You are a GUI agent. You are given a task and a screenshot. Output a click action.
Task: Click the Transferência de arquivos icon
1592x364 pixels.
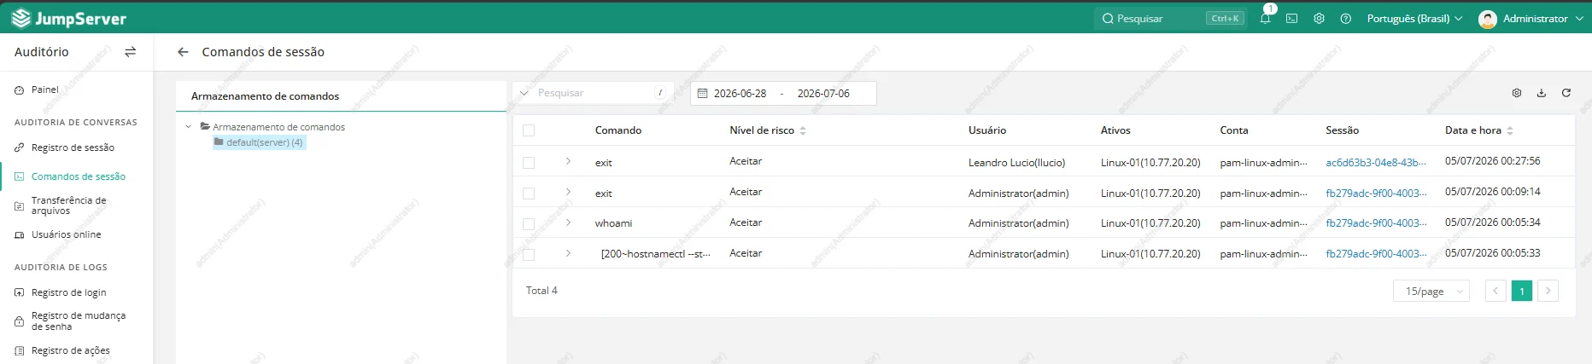pyautogui.click(x=20, y=205)
